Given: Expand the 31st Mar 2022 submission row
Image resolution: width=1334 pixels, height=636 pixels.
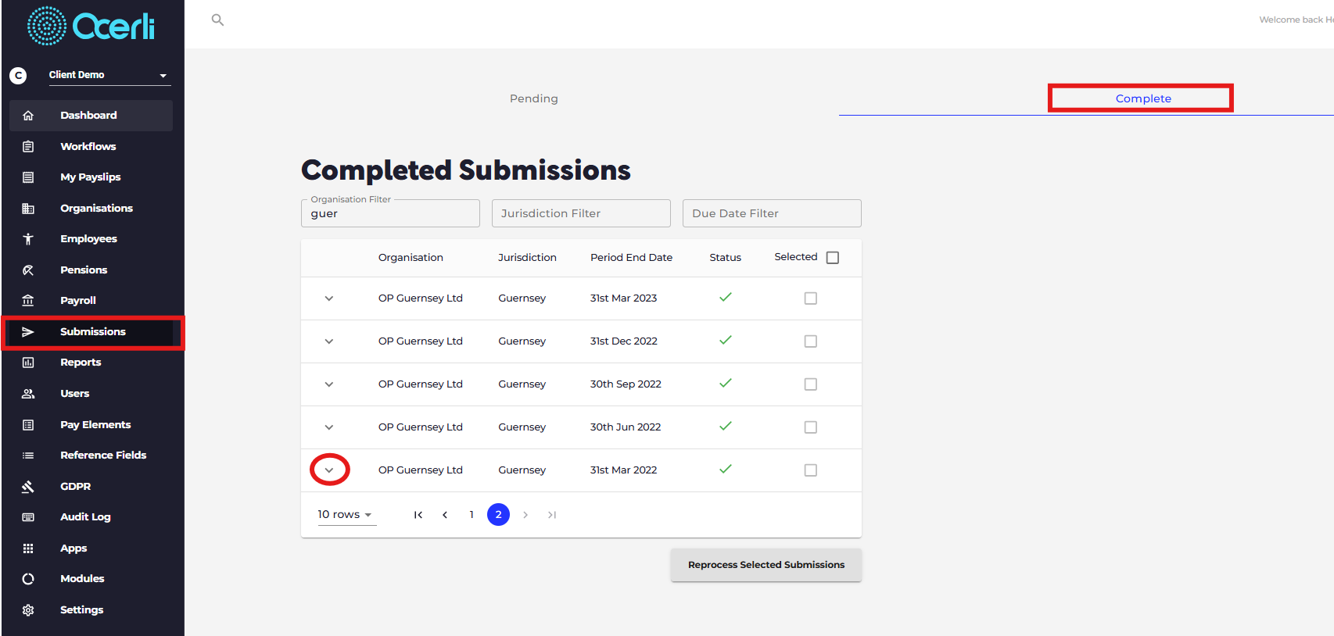Looking at the screenshot, I should click(329, 470).
